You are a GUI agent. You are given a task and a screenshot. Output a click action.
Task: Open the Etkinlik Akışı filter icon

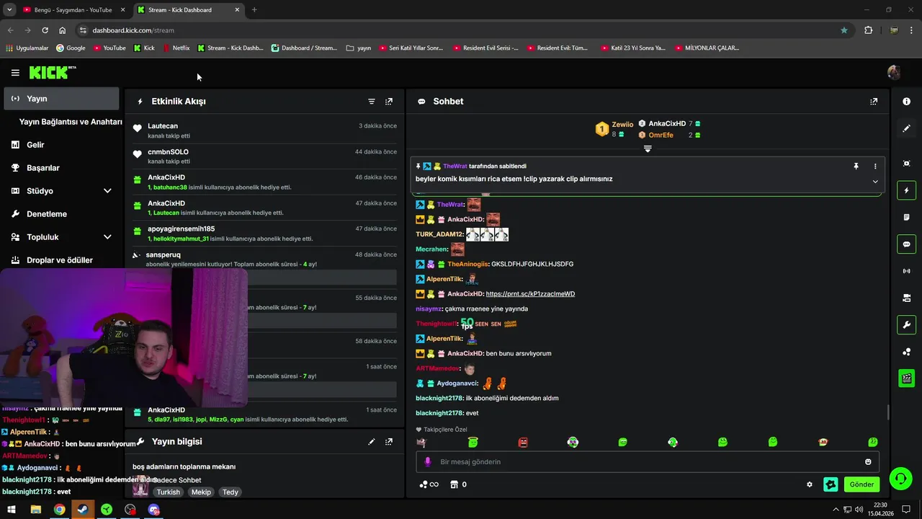(x=372, y=102)
